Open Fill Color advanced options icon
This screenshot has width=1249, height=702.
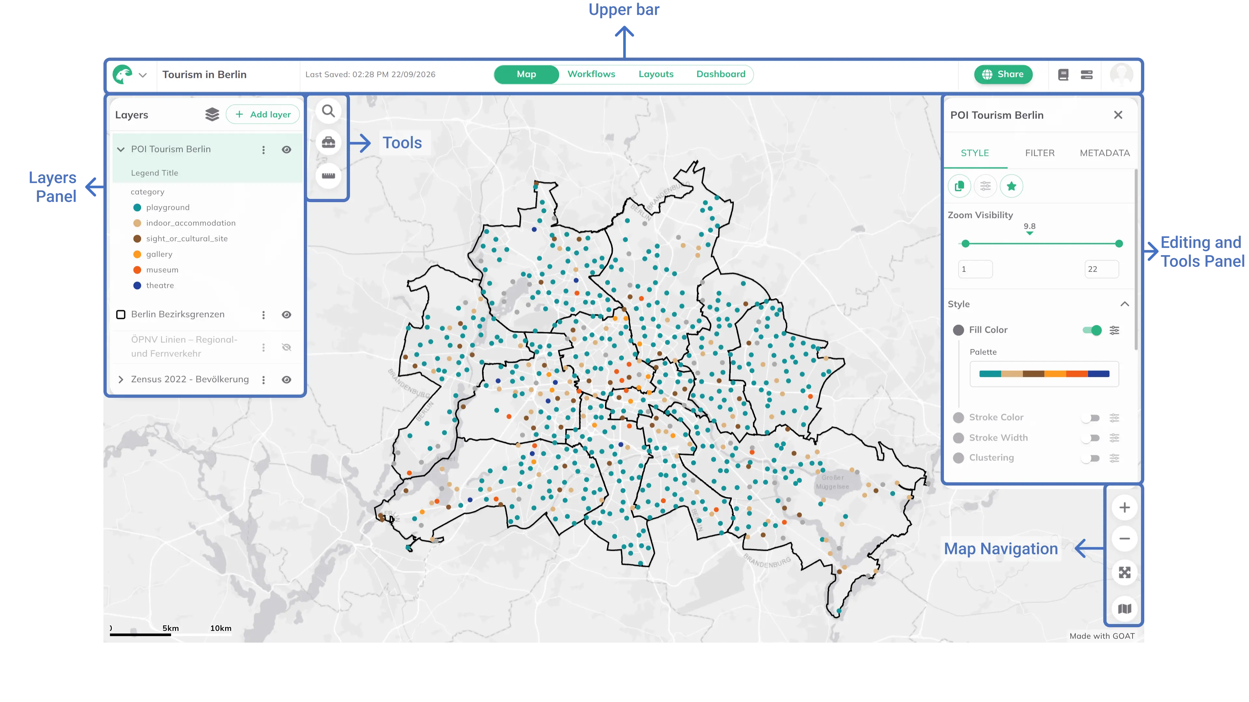click(x=1114, y=330)
